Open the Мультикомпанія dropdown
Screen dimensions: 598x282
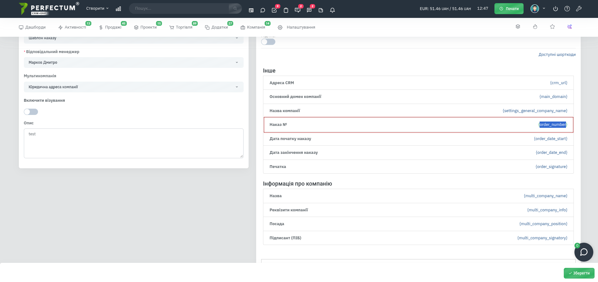(x=134, y=87)
